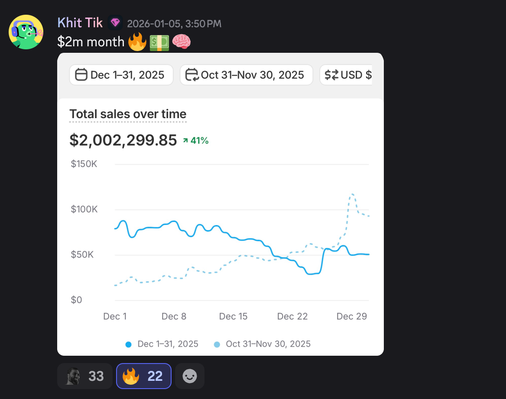
Task: Click the light blue legend dot
Action: click(x=217, y=344)
